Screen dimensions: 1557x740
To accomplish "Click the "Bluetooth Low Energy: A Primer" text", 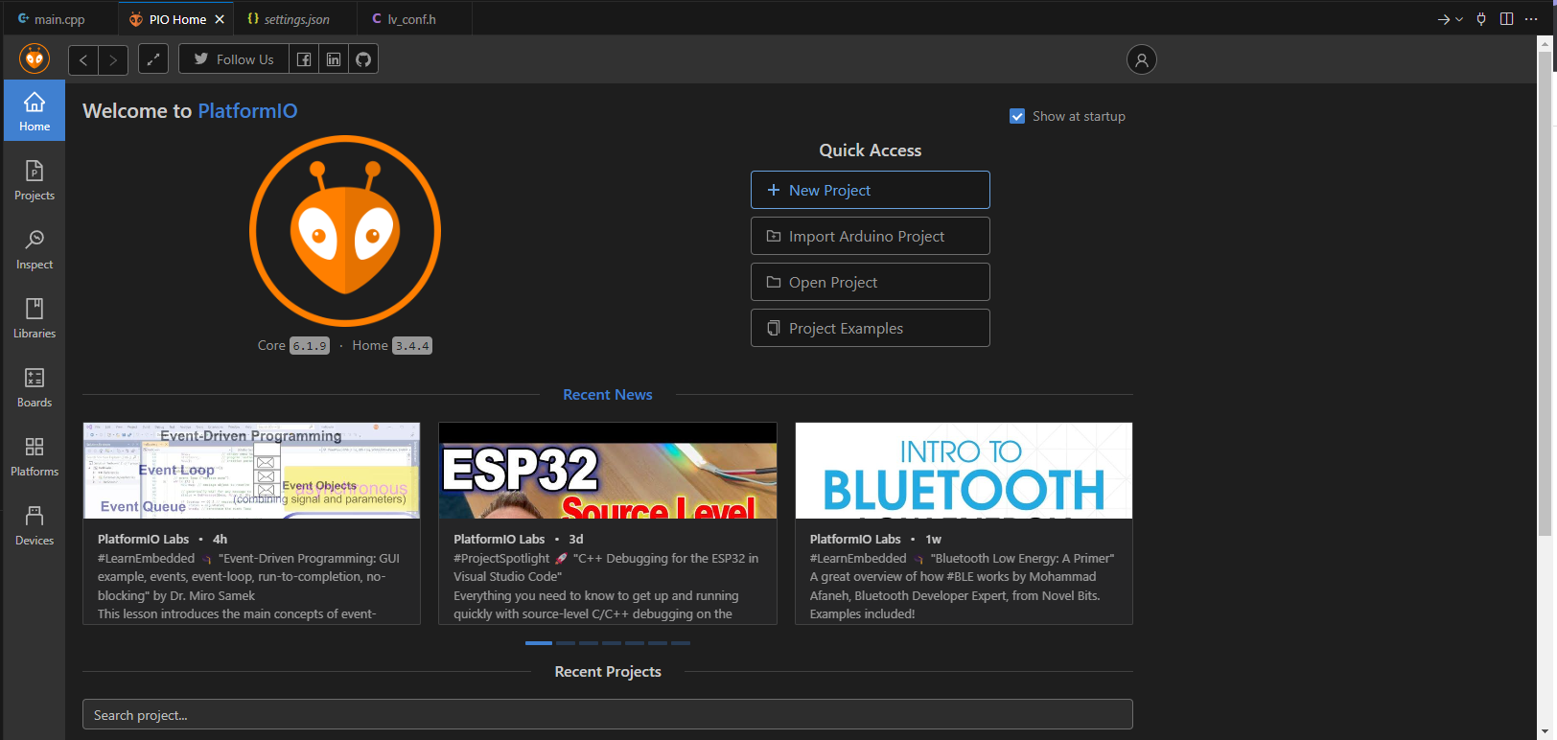I will pos(1022,558).
